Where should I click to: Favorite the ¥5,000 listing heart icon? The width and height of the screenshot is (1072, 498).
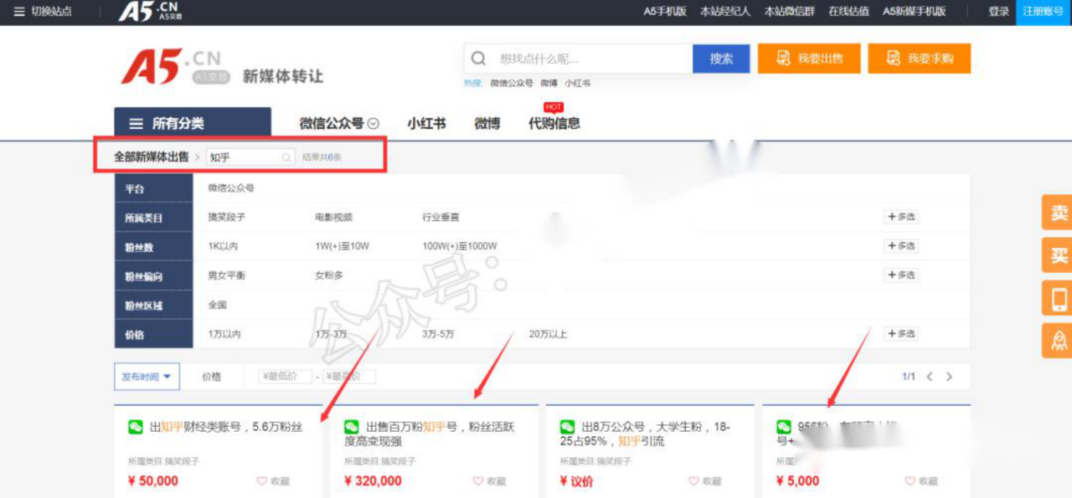click(910, 481)
